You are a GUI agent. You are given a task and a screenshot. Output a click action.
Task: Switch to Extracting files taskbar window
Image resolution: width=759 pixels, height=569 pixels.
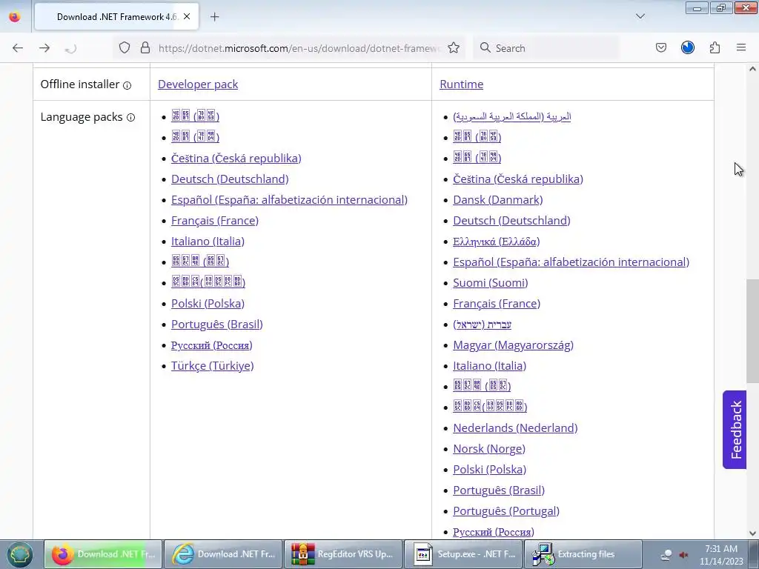coord(583,554)
